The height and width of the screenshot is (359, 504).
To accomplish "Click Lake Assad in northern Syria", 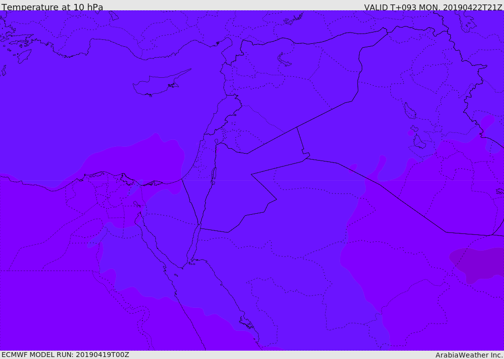I will click(284, 60).
